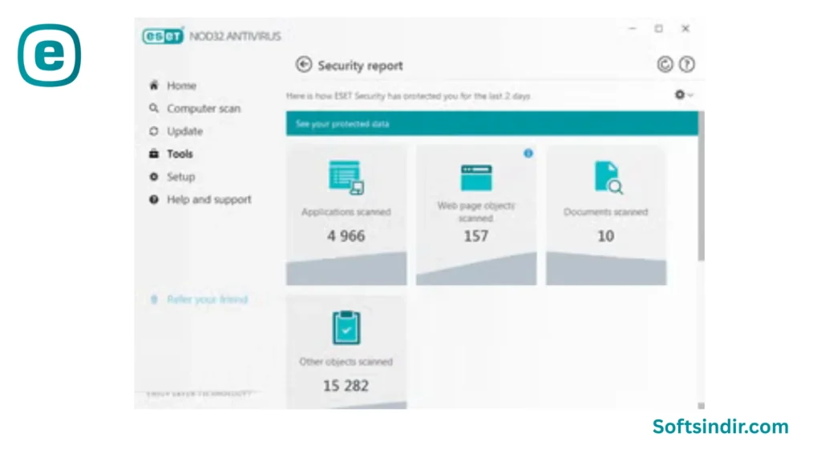Click the circular C icon near help

[x=665, y=65]
